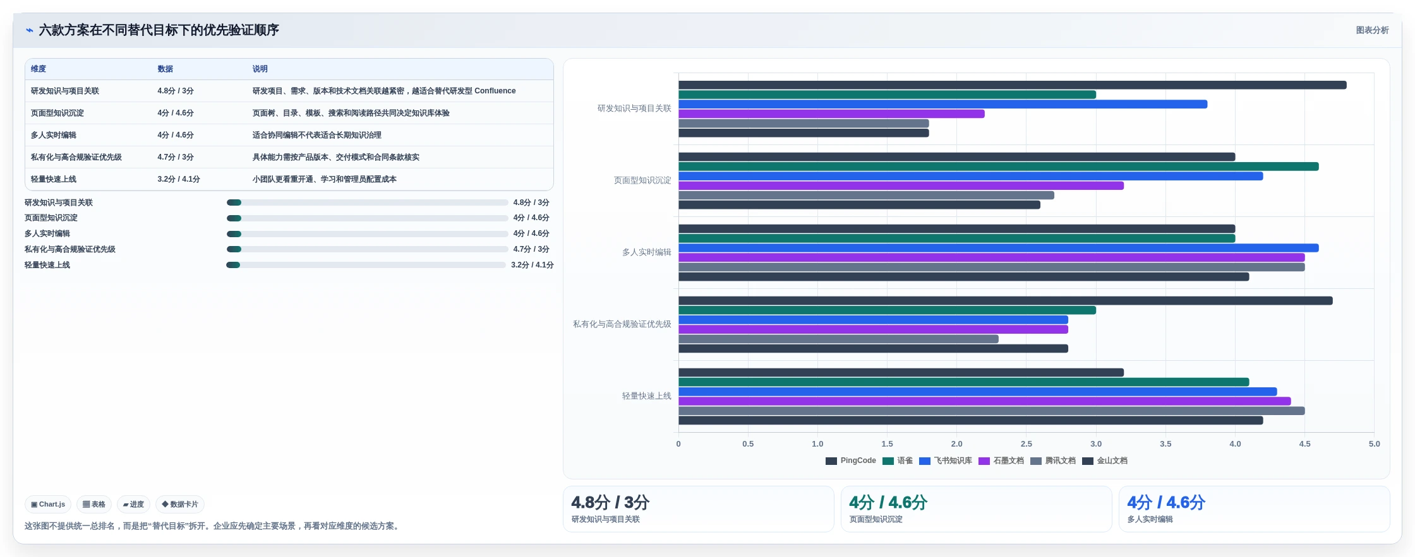Viewport: 1415px width, 557px height.
Task: Select the 进度 tag chip
Action: 133,504
